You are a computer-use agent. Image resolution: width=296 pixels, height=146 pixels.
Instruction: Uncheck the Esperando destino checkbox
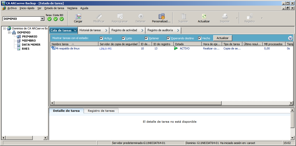tap(168, 38)
